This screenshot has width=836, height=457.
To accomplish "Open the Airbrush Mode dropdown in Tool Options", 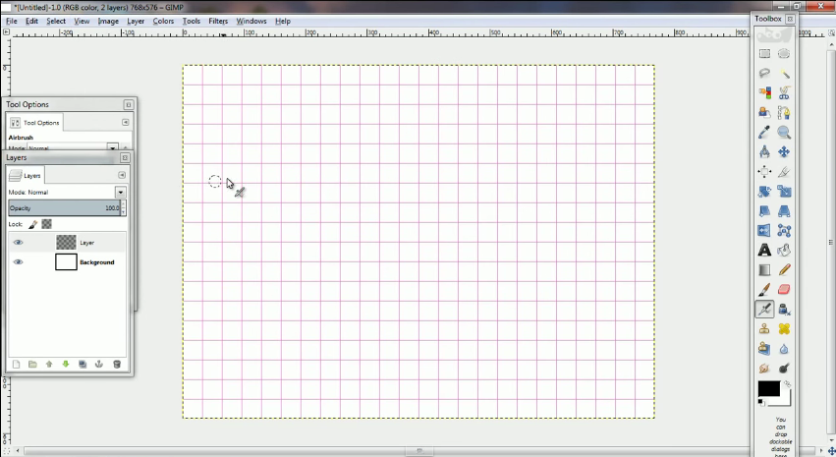I will click(x=113, y=147).
